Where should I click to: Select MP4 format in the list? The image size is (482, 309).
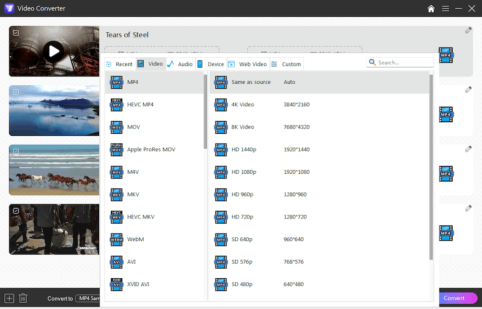(154, 82)
